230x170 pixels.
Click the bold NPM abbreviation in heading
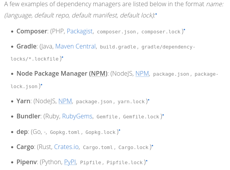coord(98,73)
